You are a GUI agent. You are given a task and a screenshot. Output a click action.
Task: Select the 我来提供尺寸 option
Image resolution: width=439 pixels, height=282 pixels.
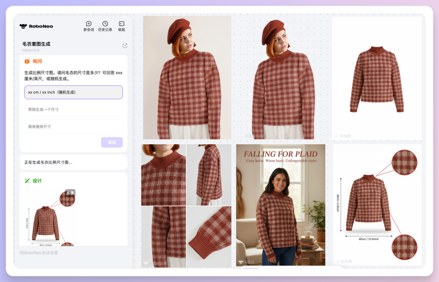coord(73,127)
